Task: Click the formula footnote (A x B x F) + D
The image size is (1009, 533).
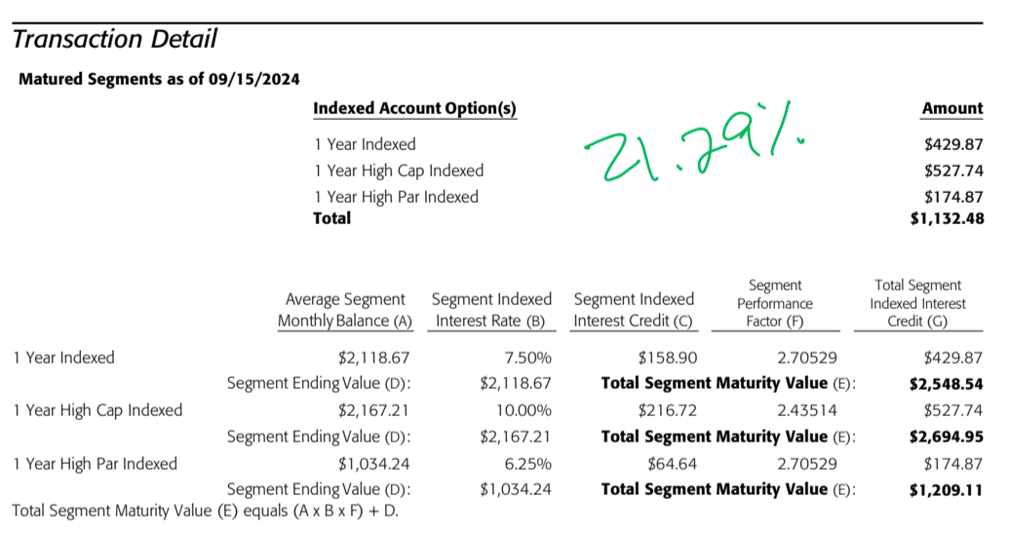Action: [206, 512]
